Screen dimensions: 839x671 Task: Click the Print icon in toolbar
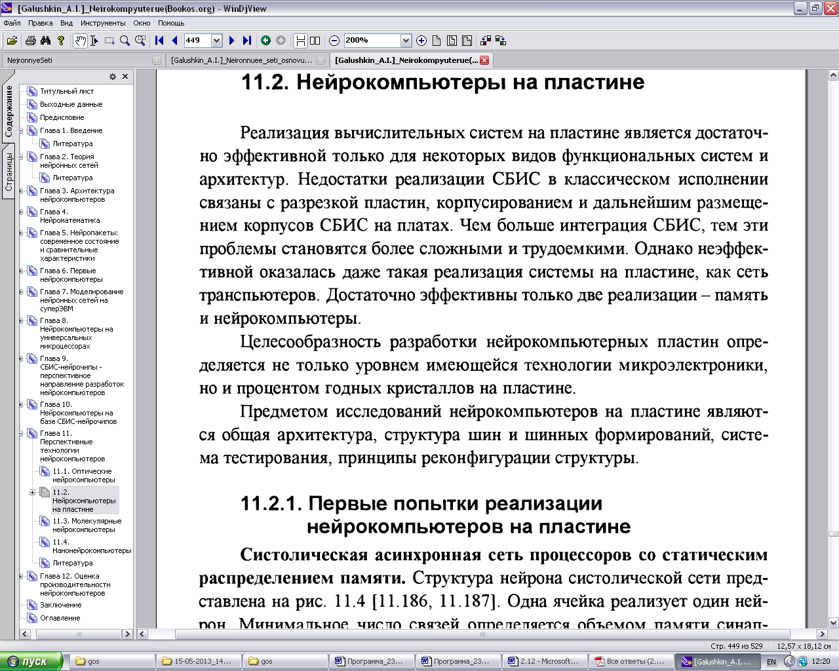(x=30, y=41)
